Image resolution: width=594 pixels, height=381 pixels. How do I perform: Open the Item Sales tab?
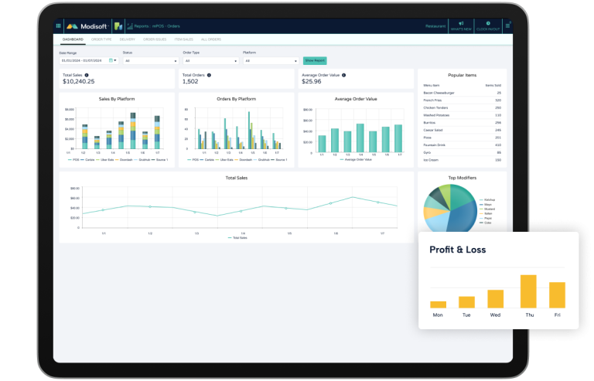click(x=183, y=38)
